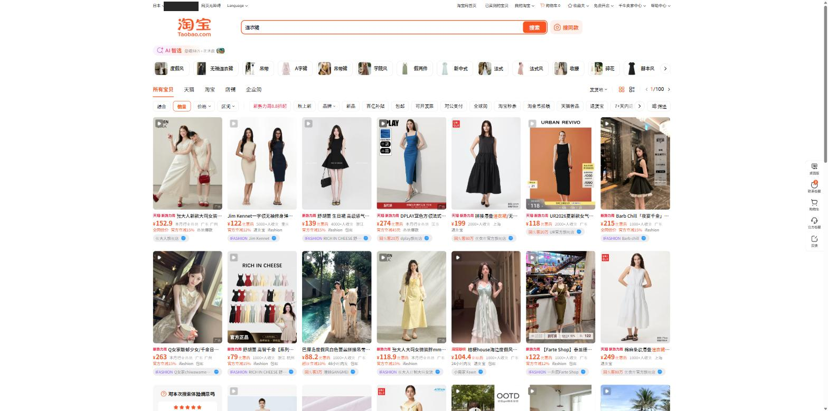The height and width of the screenshot is (411, 828).
Task: Open the camera image search 搜同款
Action: click(566, 27)
